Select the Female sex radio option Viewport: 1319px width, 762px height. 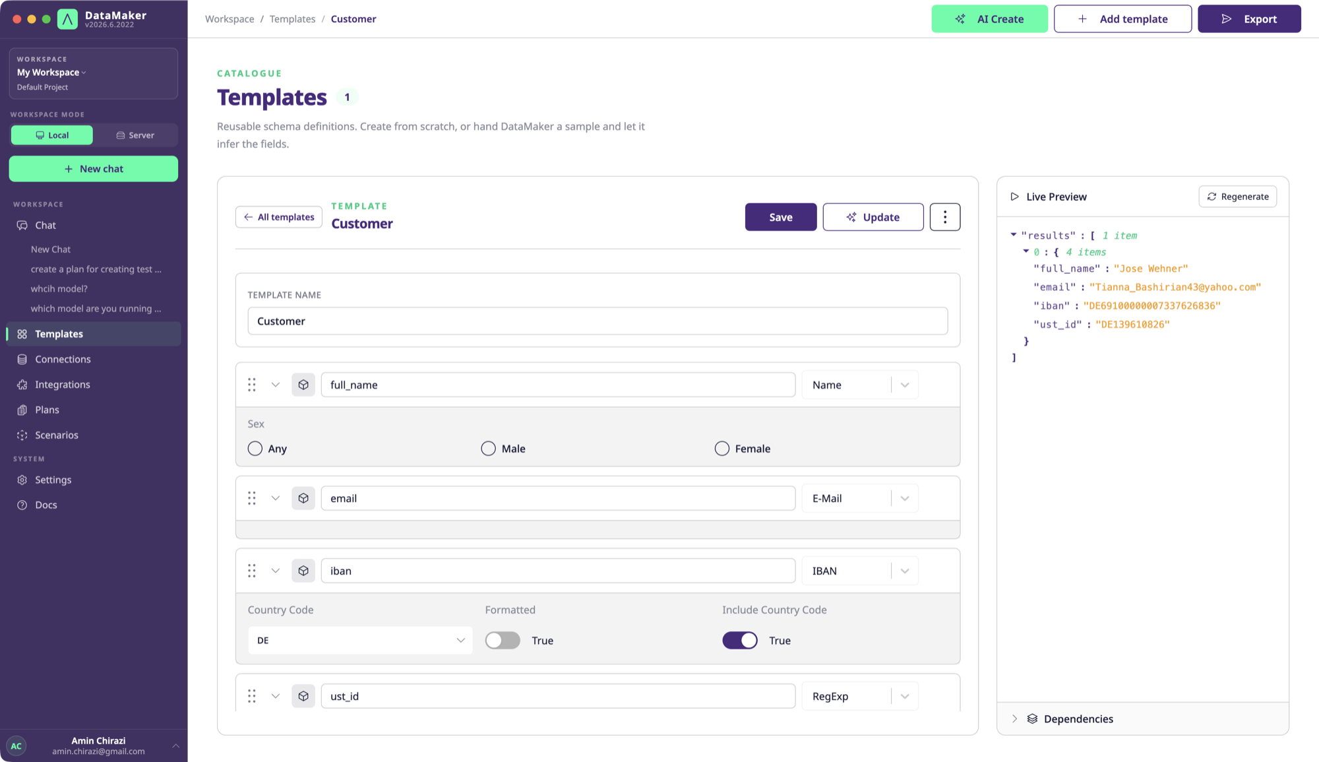coord(722,449)
